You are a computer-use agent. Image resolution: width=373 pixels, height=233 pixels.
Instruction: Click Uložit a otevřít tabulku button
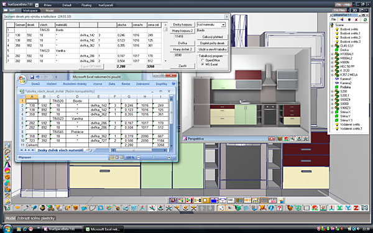coord(213,49)
